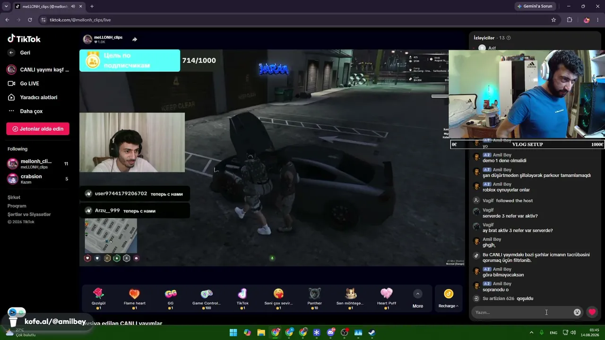Send the Game Controller gift

pos(207,298)
